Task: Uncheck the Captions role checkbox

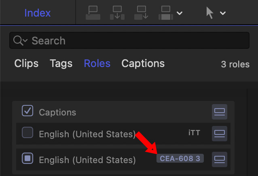Action: click(27, 111)
